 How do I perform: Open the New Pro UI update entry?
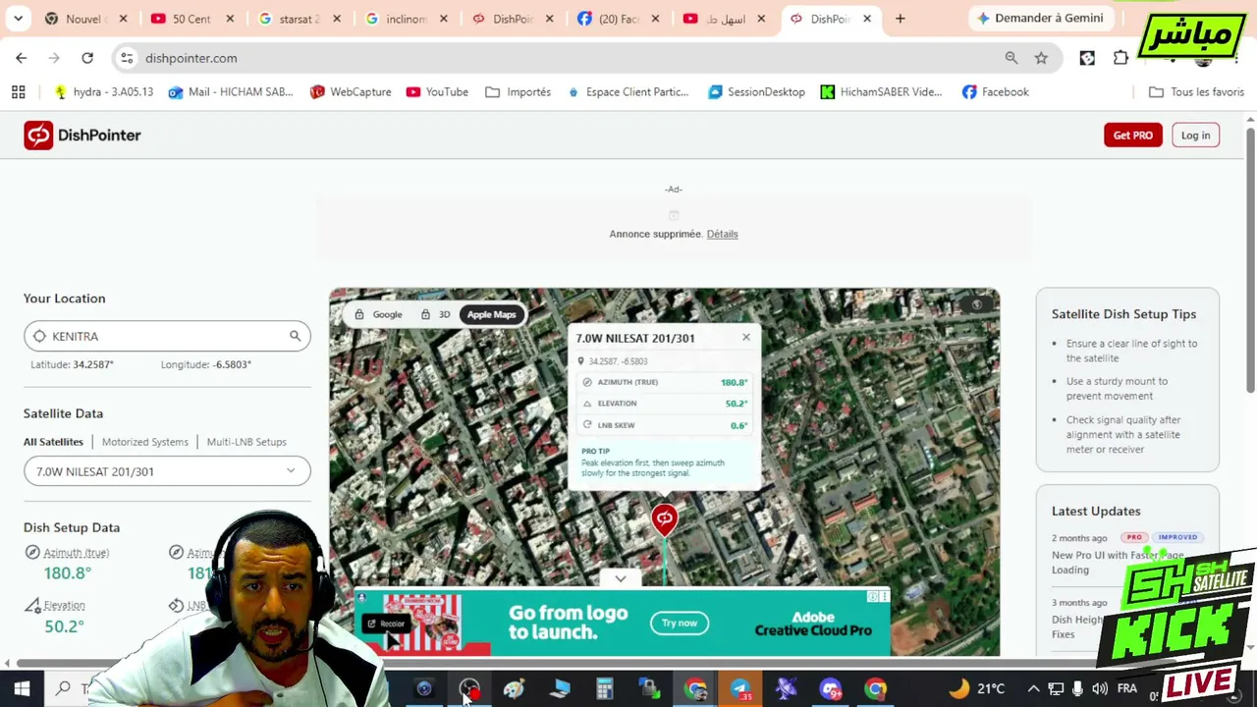pos(1118,562)
